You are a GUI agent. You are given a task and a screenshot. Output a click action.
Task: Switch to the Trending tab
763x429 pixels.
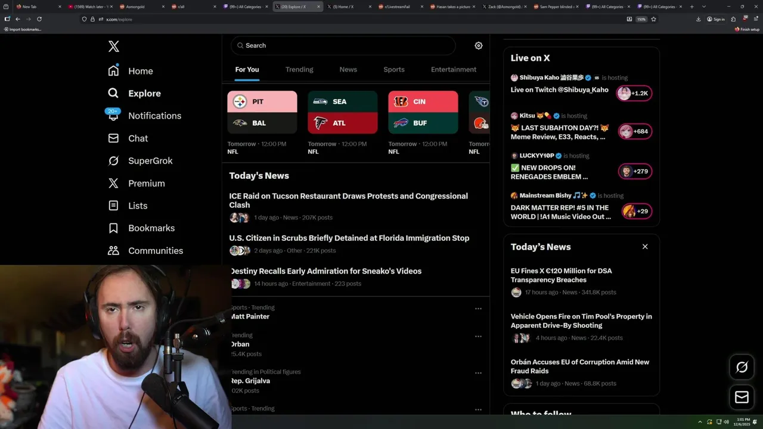pyautogui.click(x=299, y=70)
